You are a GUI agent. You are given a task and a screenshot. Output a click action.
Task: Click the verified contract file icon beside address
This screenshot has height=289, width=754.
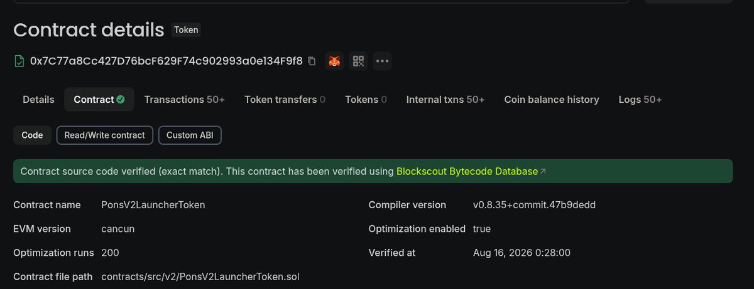click(x=19, y=61)
